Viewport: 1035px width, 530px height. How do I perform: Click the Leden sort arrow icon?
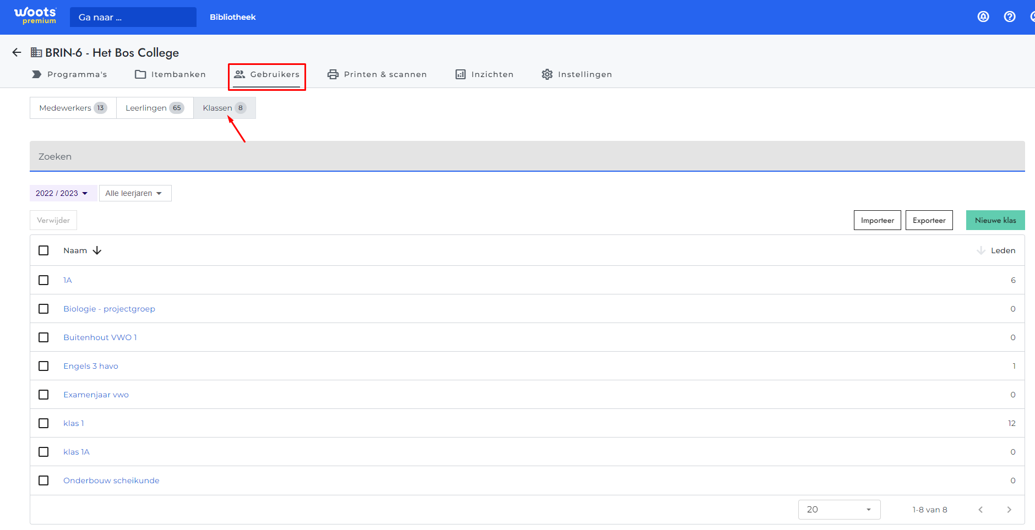[980, 250]
